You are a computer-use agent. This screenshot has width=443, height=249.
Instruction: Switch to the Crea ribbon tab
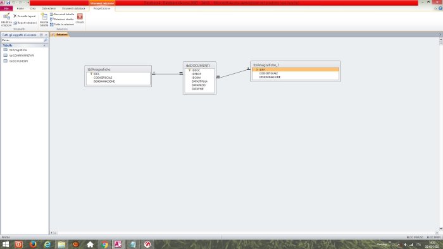point(33,8)
